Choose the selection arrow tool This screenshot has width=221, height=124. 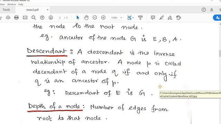pyautogui.click(x=78, y=18)
